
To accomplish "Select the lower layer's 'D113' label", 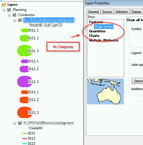I will tap(32, 144).
